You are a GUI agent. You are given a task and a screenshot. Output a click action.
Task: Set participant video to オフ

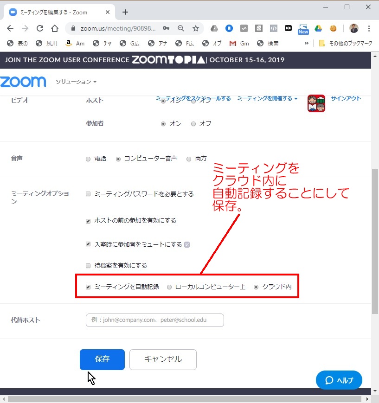point(193,124)
